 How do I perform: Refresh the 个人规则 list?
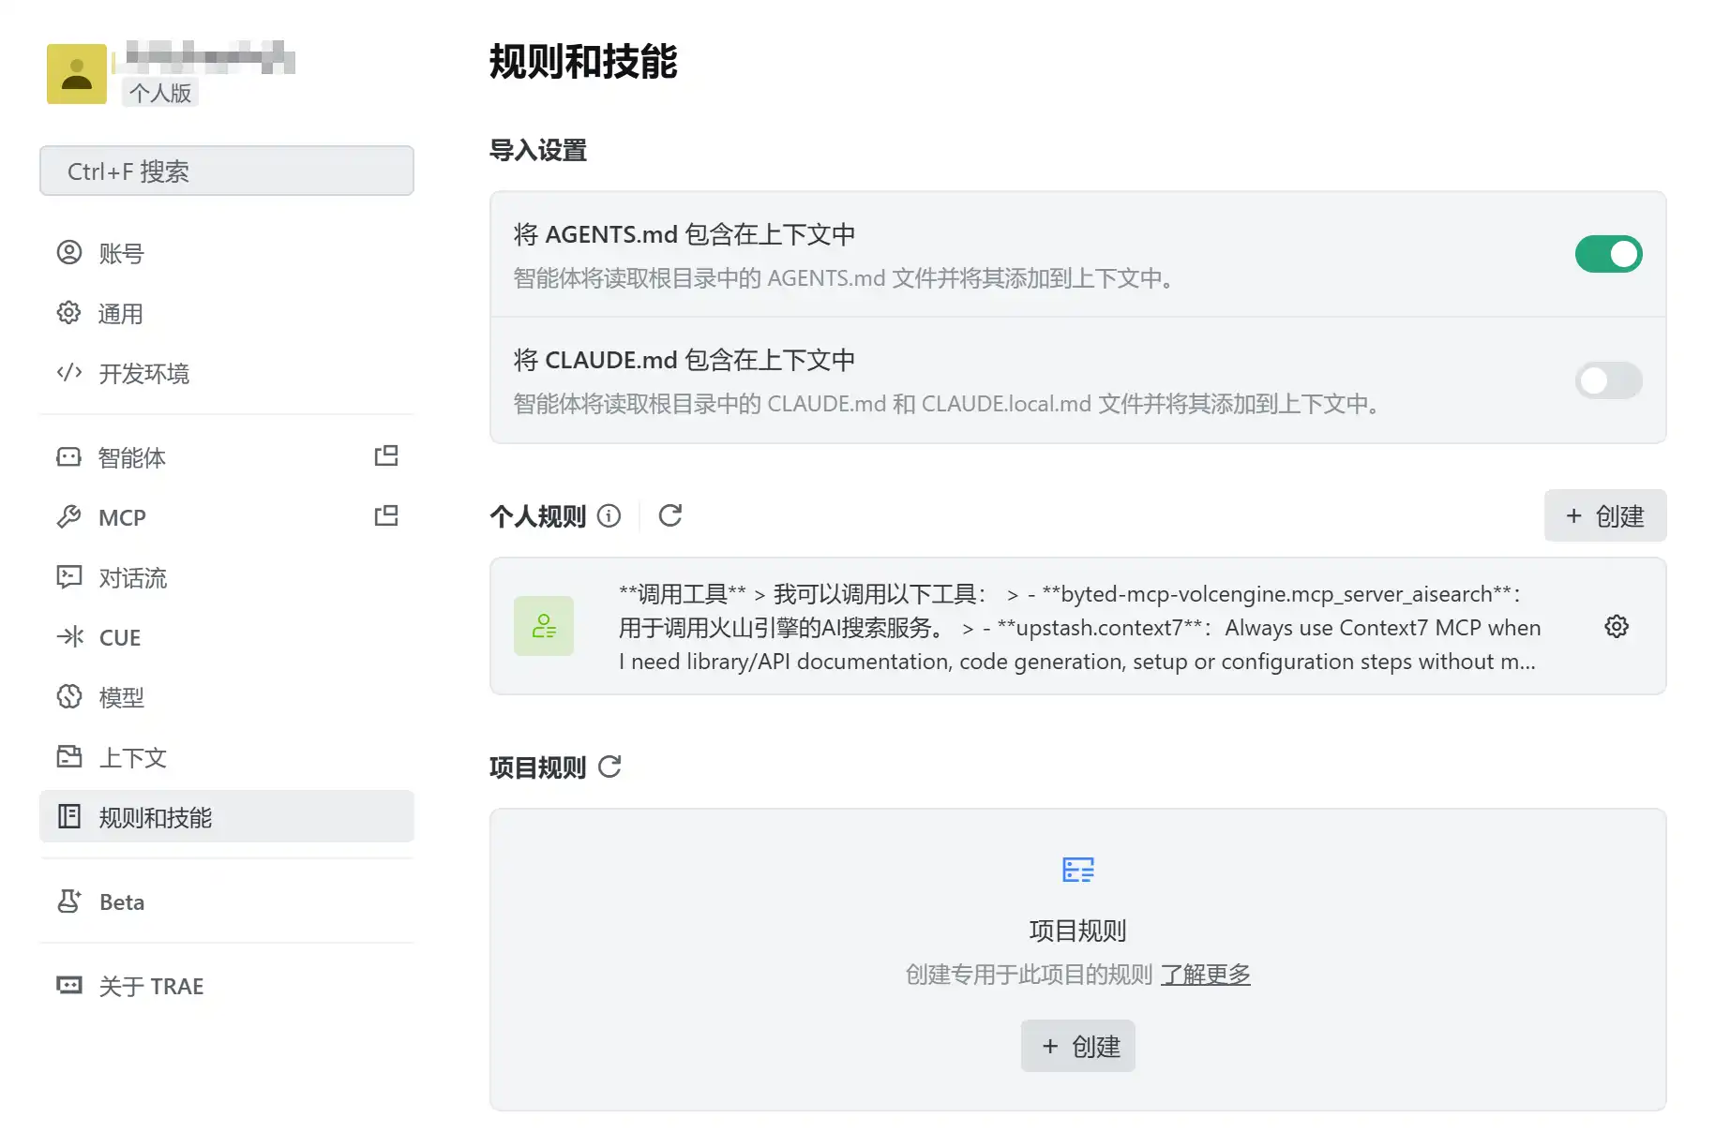(669, 515)
